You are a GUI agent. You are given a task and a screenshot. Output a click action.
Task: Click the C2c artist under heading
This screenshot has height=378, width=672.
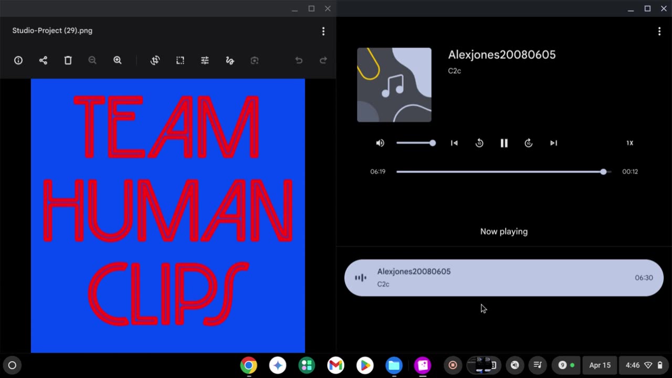coord(455,71)
